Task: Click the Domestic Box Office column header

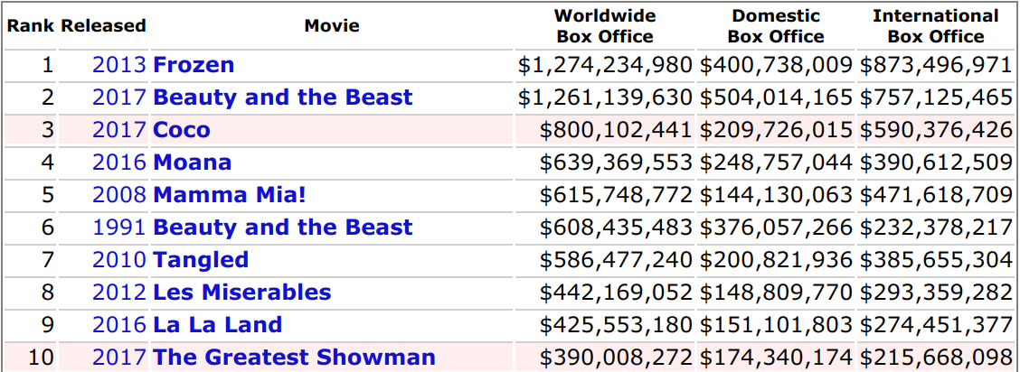Action: pyautogui.click(x=776, y=26)
